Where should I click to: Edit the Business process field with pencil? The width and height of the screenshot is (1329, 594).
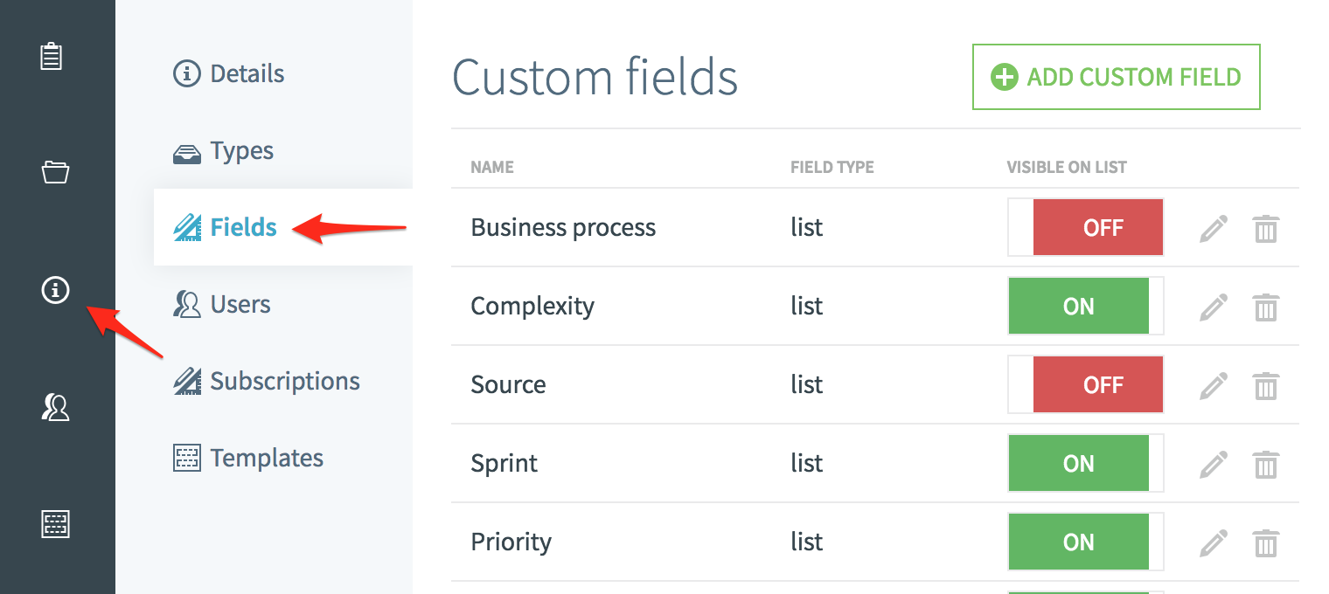1213,229
